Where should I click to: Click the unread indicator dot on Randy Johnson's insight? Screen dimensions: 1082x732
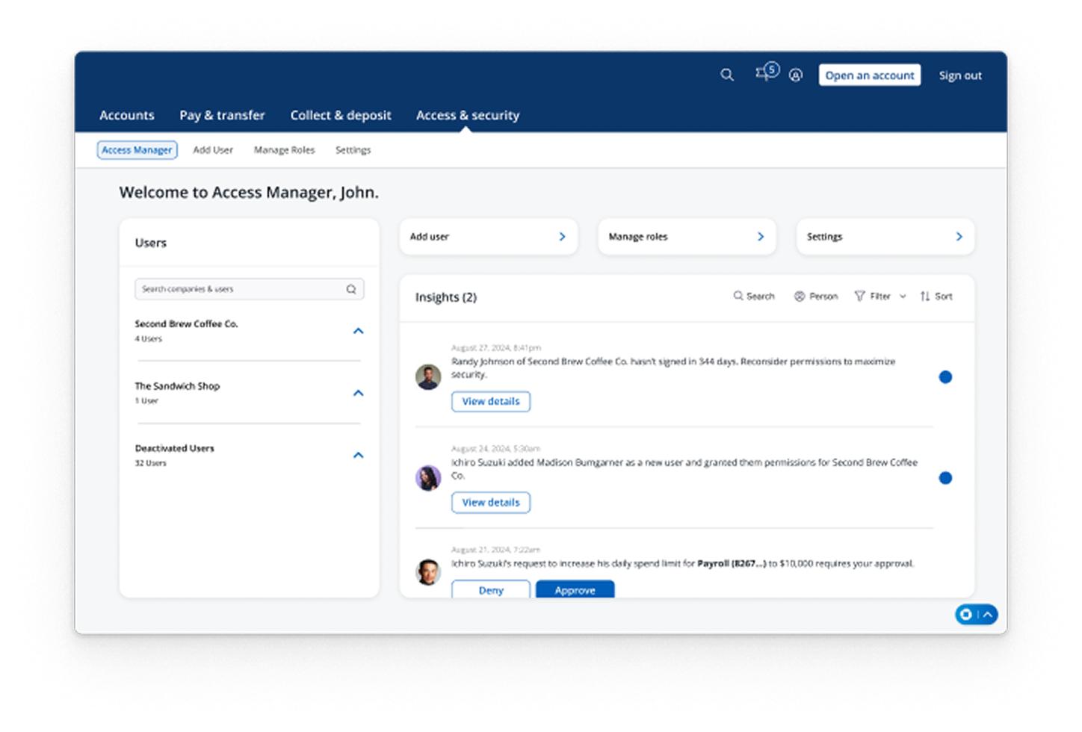click(946, 377)
